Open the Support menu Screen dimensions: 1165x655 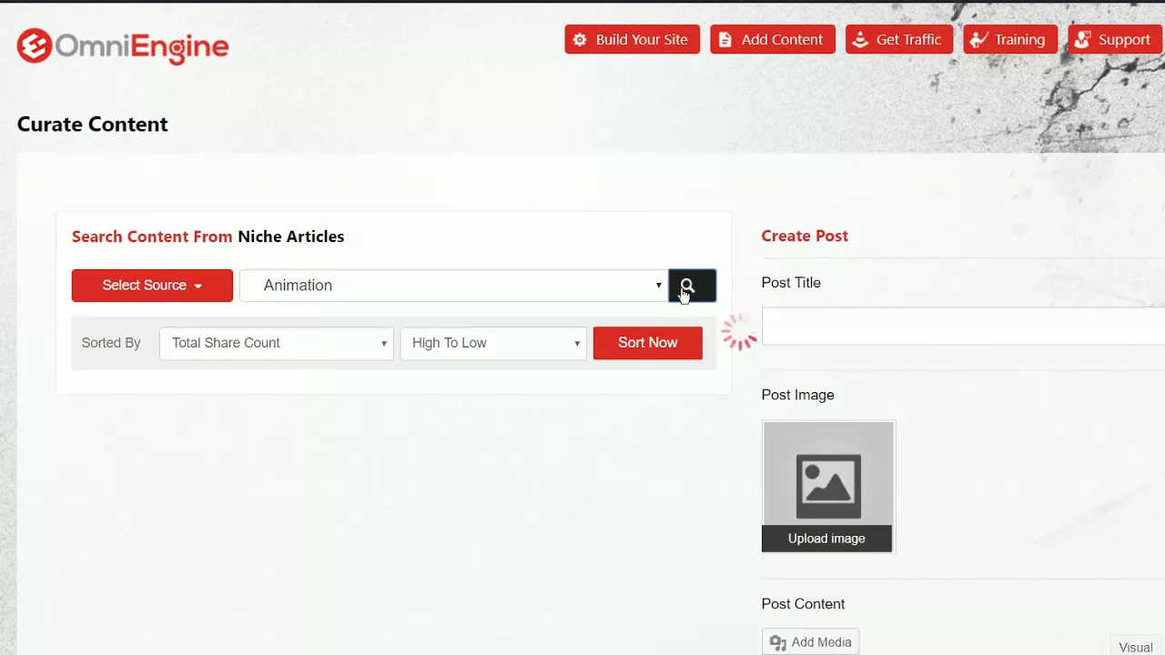(1115, 39)
